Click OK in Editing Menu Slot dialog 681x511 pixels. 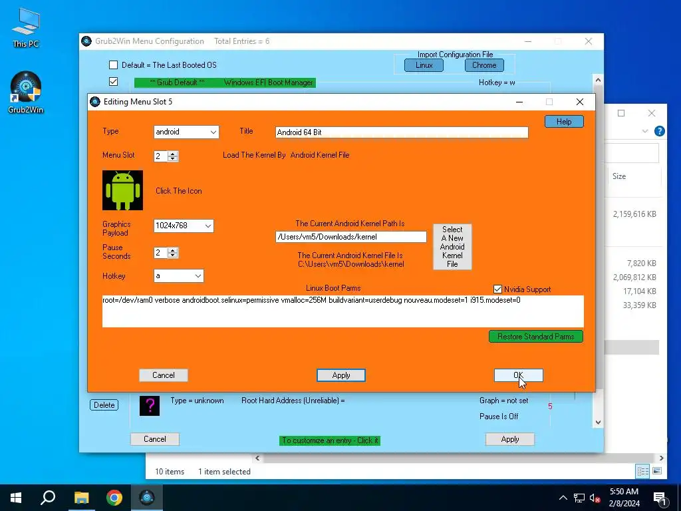(518, 375)
